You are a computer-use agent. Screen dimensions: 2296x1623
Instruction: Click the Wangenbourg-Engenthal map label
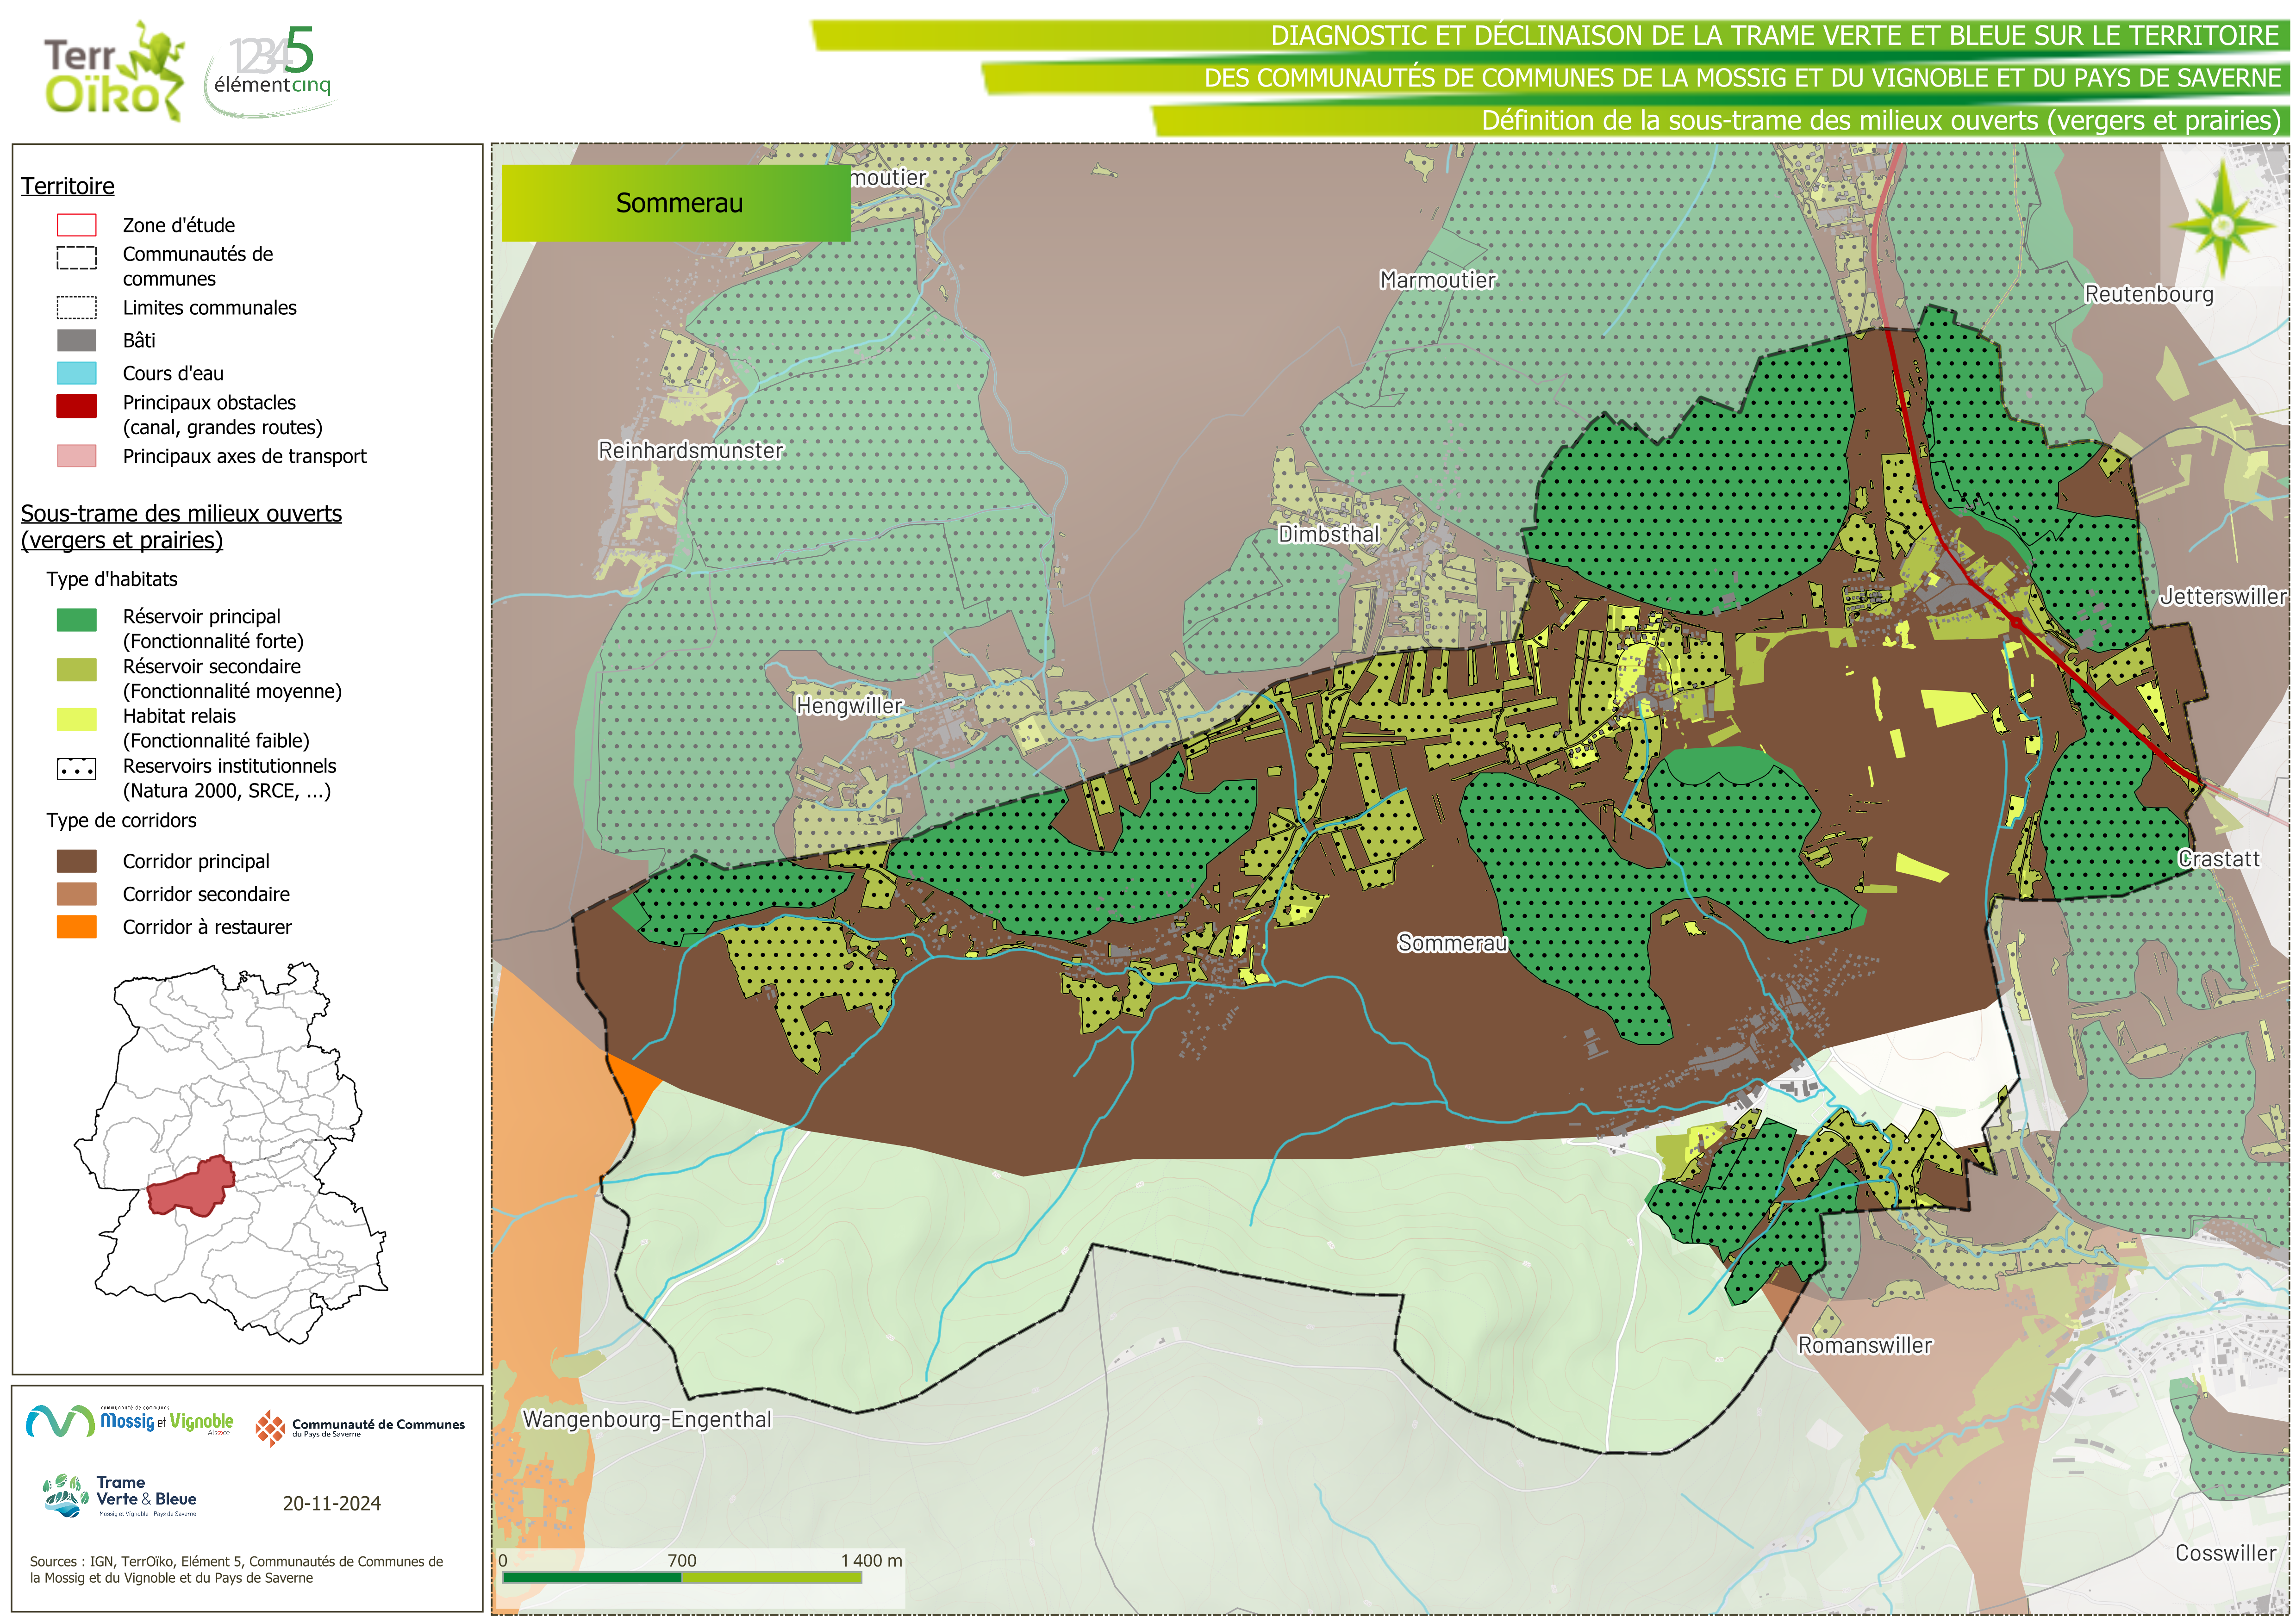tap(647, 1419)
